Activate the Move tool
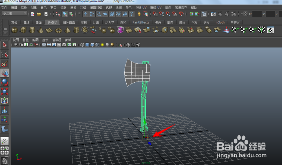 tap(5, 73)
